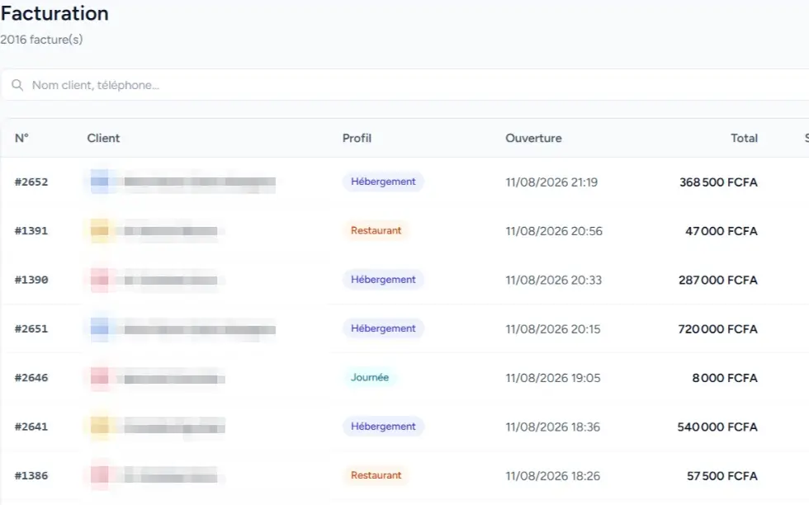Click the total 47 000 FCFA
This screenshot has height=505, width=809.
tap(721, 231)
